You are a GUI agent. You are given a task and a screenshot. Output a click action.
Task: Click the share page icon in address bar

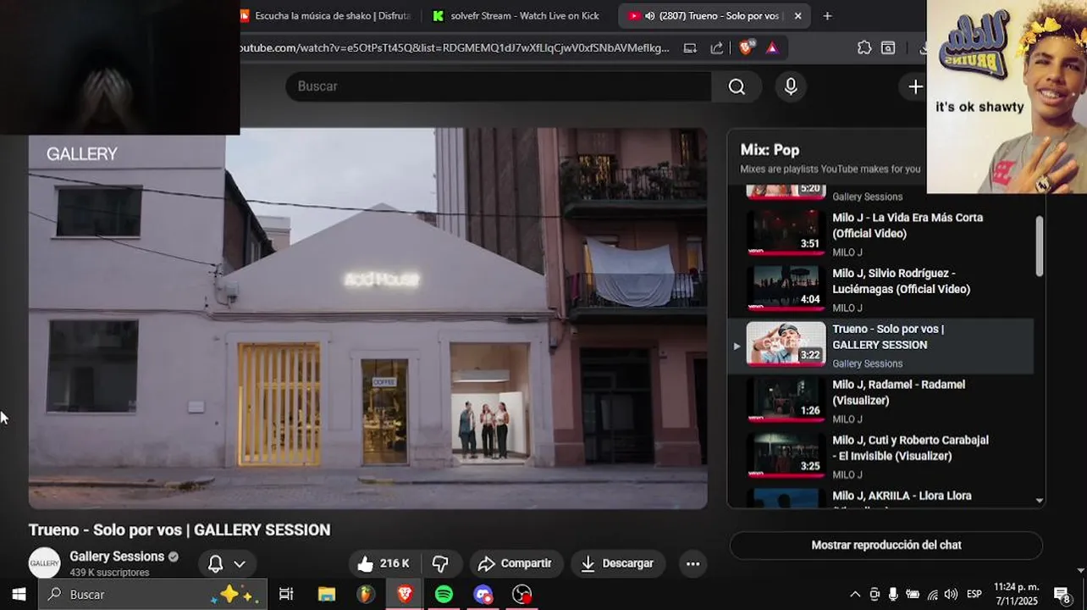pos(717,48)
